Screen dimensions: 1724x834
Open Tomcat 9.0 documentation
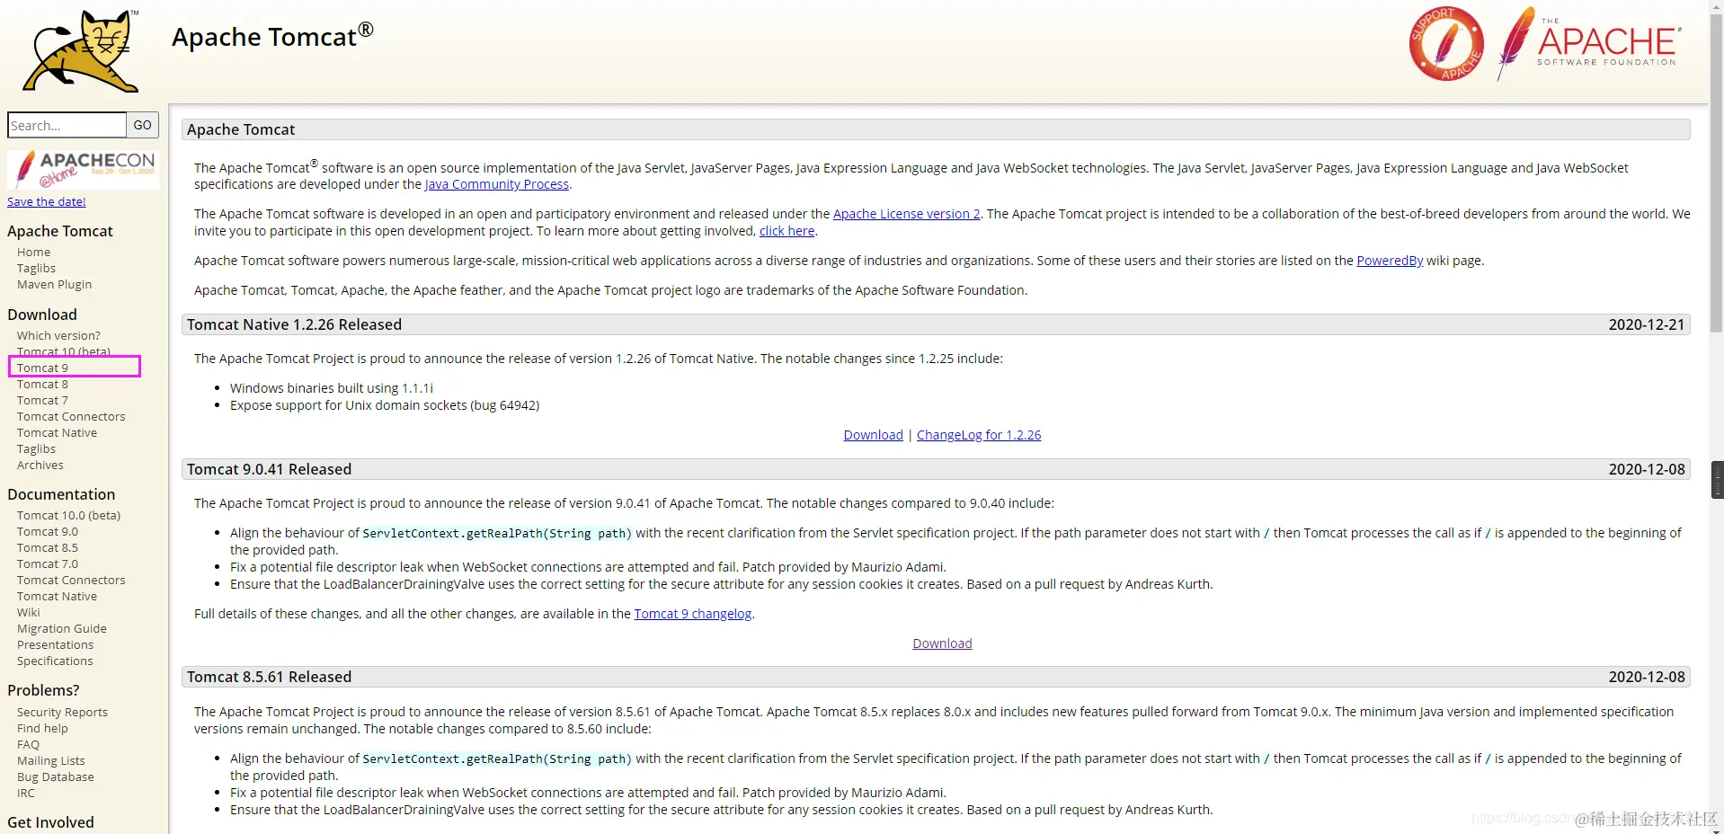pyautogui.click(x=48, y=532)
